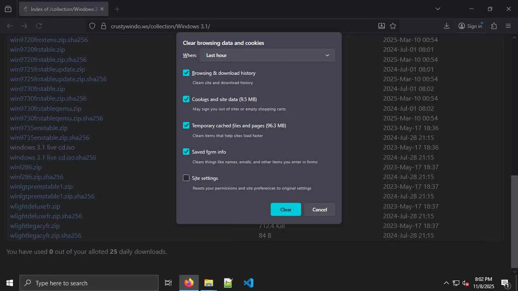Image resolution: width=518 pixels, height=291 pixels.
Task: Show site information via the padlock icon
Action: [103, 26]
